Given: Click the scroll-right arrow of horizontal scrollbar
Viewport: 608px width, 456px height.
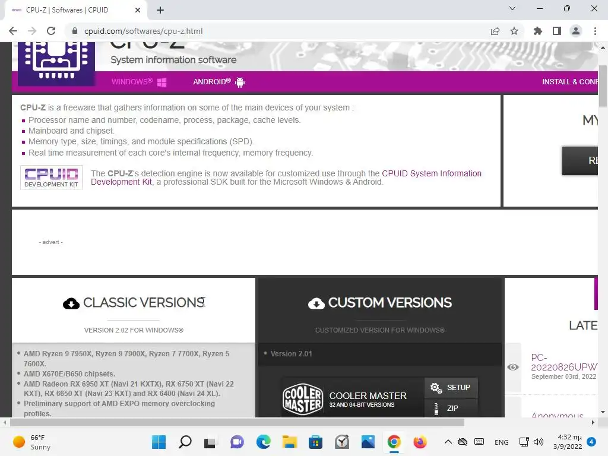Looking at the screenshot, I should (x=593, y=422).
